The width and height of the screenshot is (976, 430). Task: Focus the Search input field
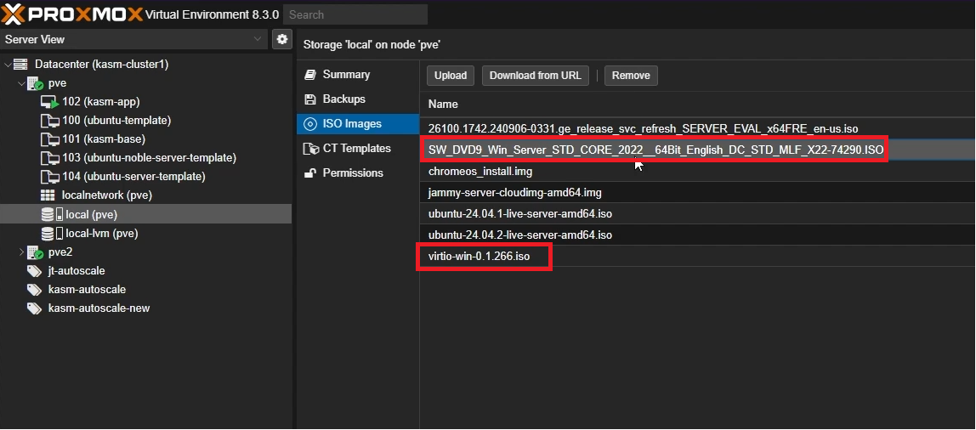coord(355,14)
